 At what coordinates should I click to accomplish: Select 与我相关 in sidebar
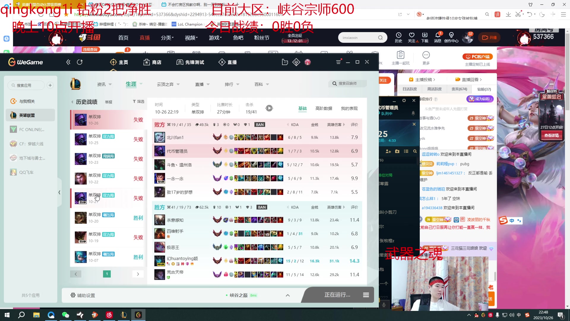tap(30, 101)
